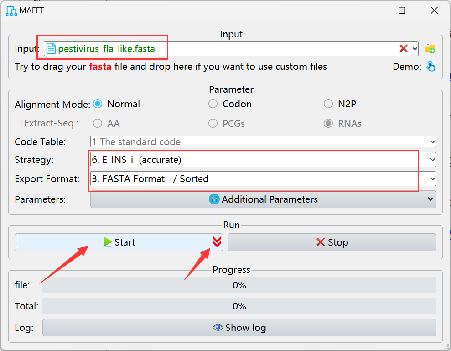This screenshot has height=351, width=451.
Task: Maximize the MAFFT window
Action: 402,10
